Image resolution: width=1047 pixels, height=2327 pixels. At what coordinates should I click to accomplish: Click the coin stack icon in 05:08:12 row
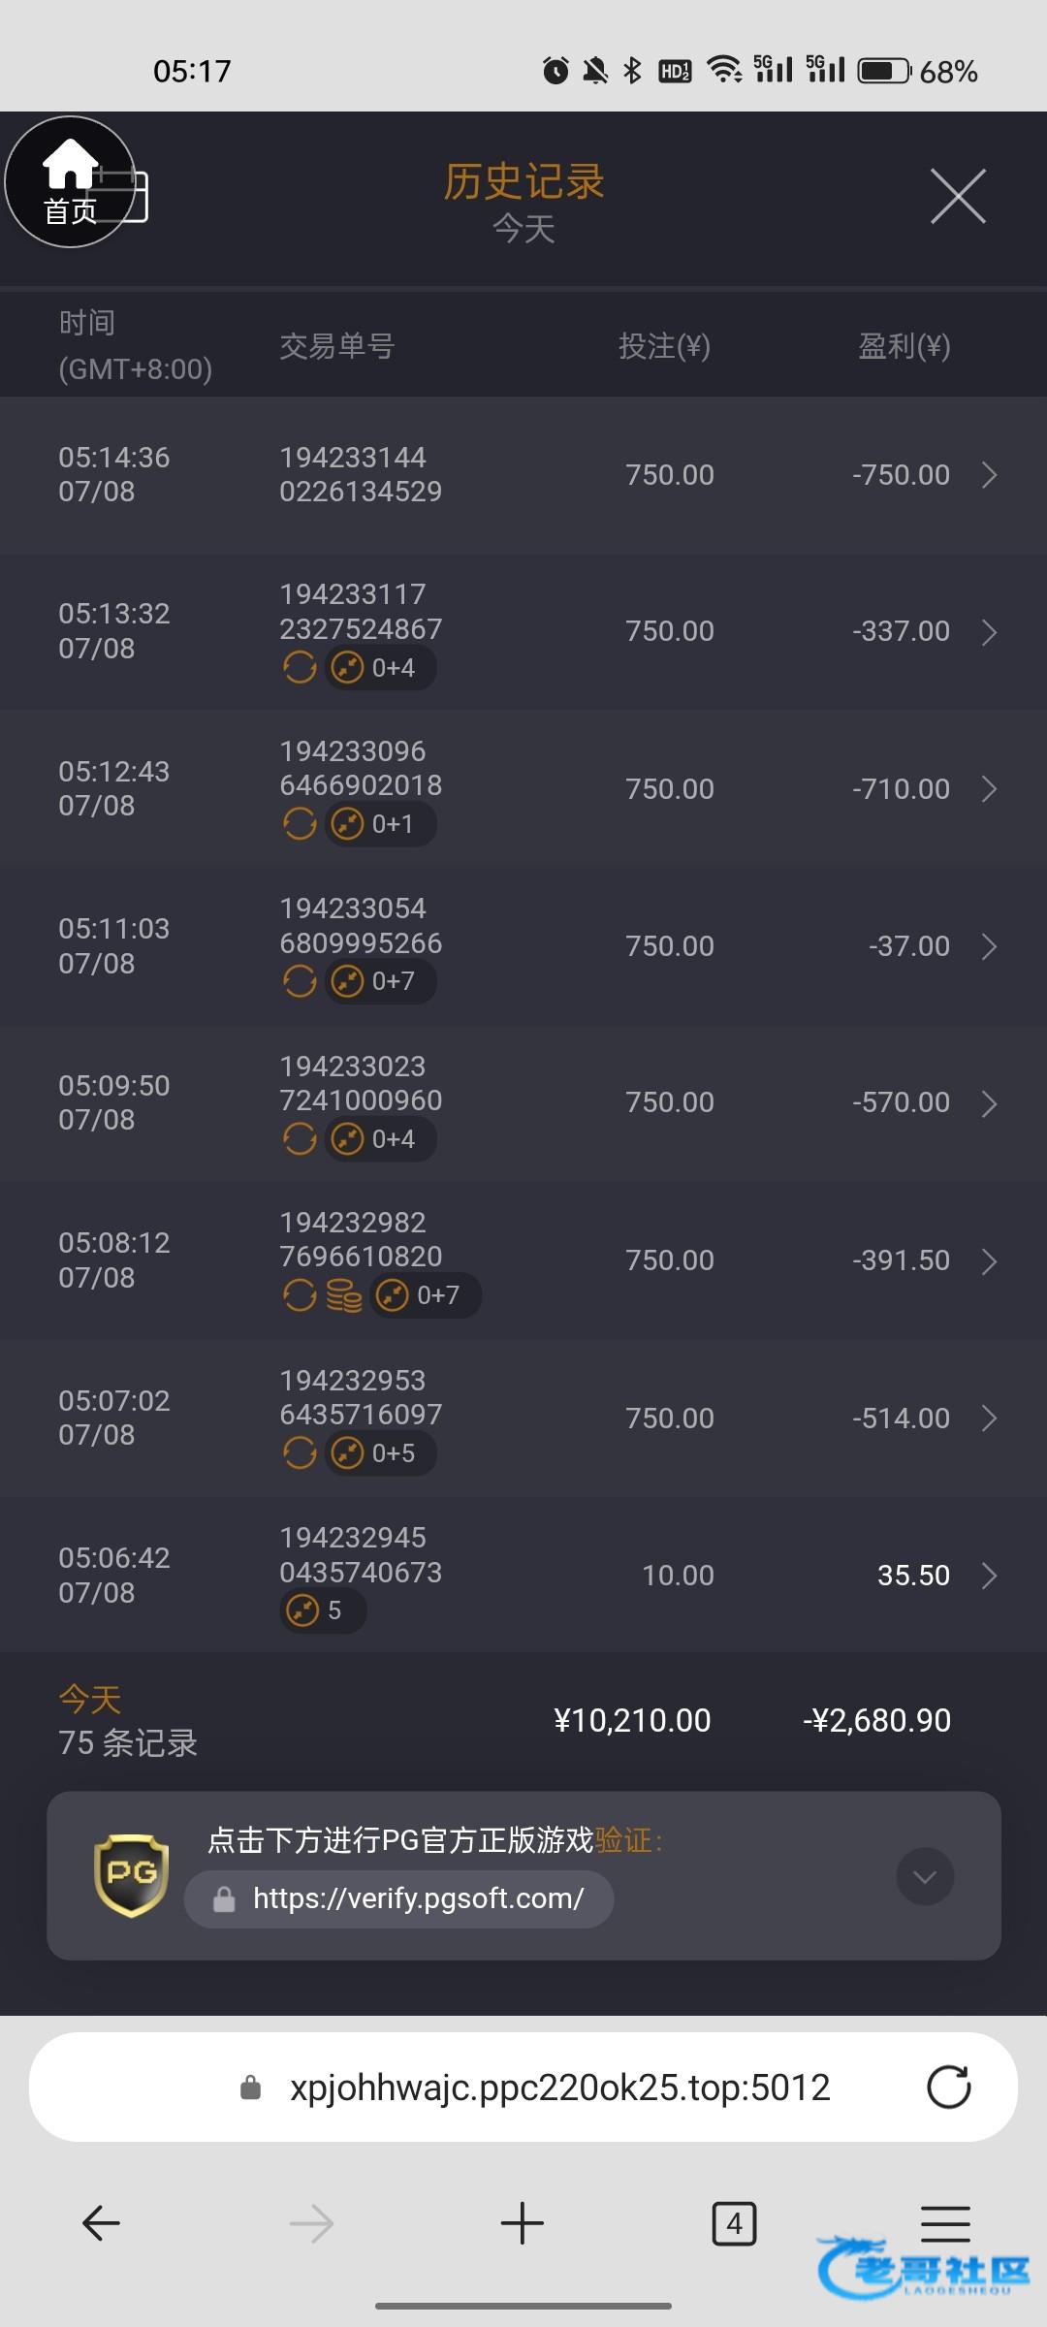pos(343,1295)
